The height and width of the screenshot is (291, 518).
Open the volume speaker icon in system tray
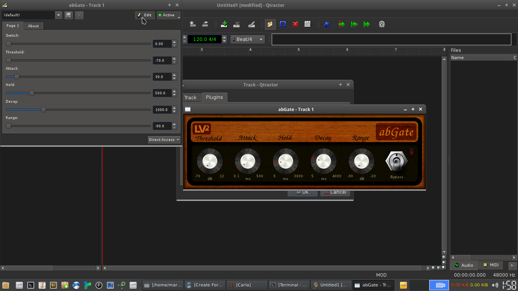coord(495,285)
